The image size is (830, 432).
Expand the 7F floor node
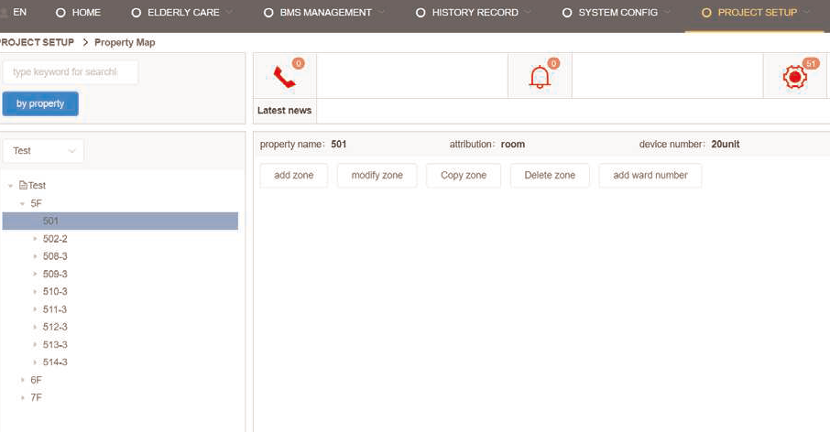point(22,397)
